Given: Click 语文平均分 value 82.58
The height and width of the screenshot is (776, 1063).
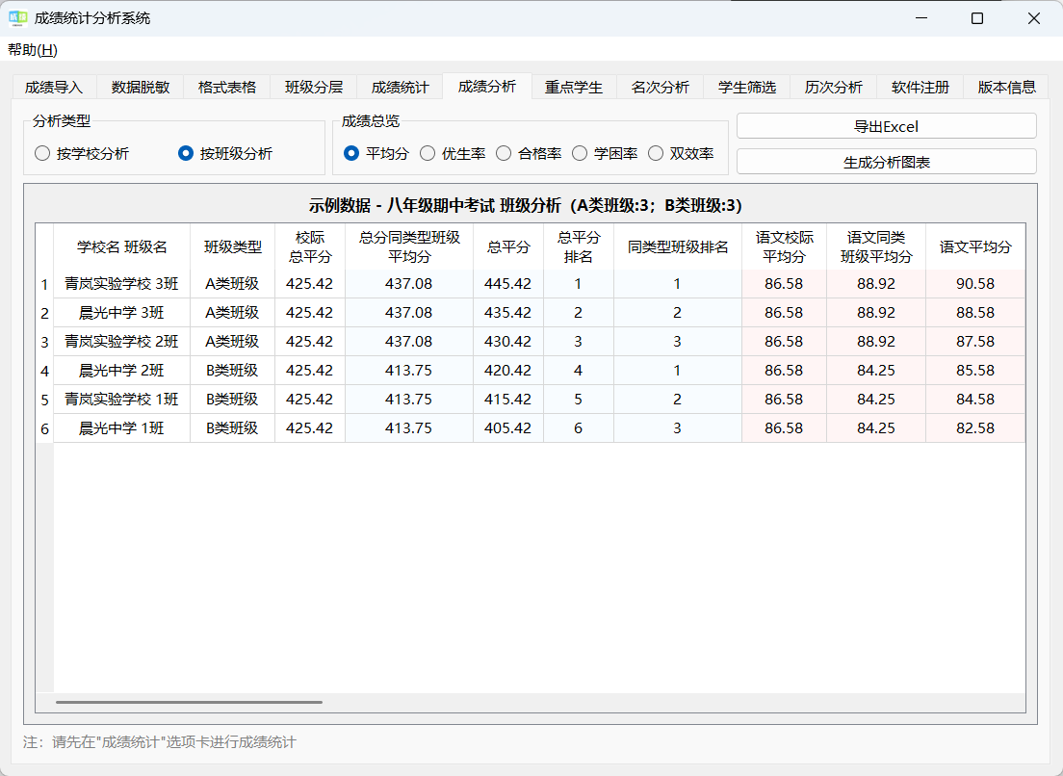Looking at the screenshot, I should [975, 428].
